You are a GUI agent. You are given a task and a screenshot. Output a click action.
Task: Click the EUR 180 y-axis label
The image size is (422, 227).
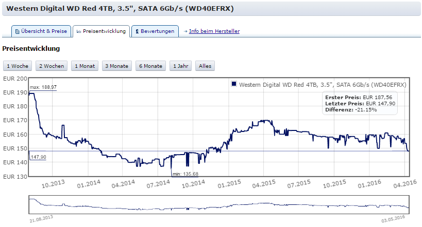[15, 106]
